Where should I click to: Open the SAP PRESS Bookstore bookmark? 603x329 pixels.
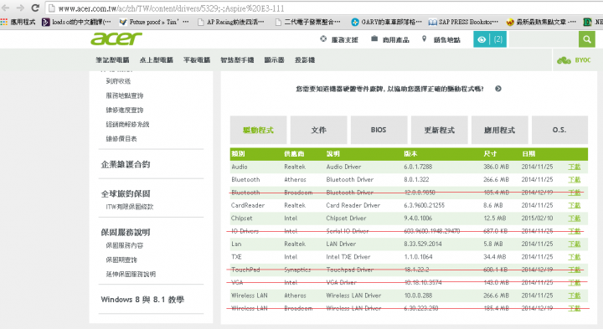tap(463, 23)
